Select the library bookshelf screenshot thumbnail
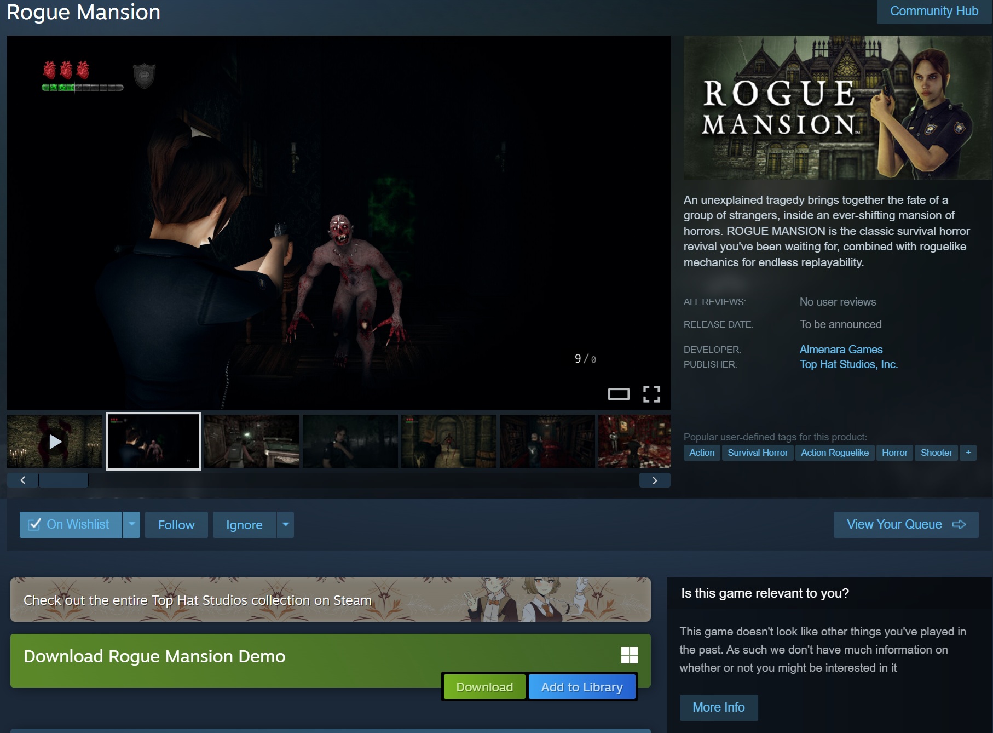The width and height of the screenshot is (993, 733). click(547, 441)
